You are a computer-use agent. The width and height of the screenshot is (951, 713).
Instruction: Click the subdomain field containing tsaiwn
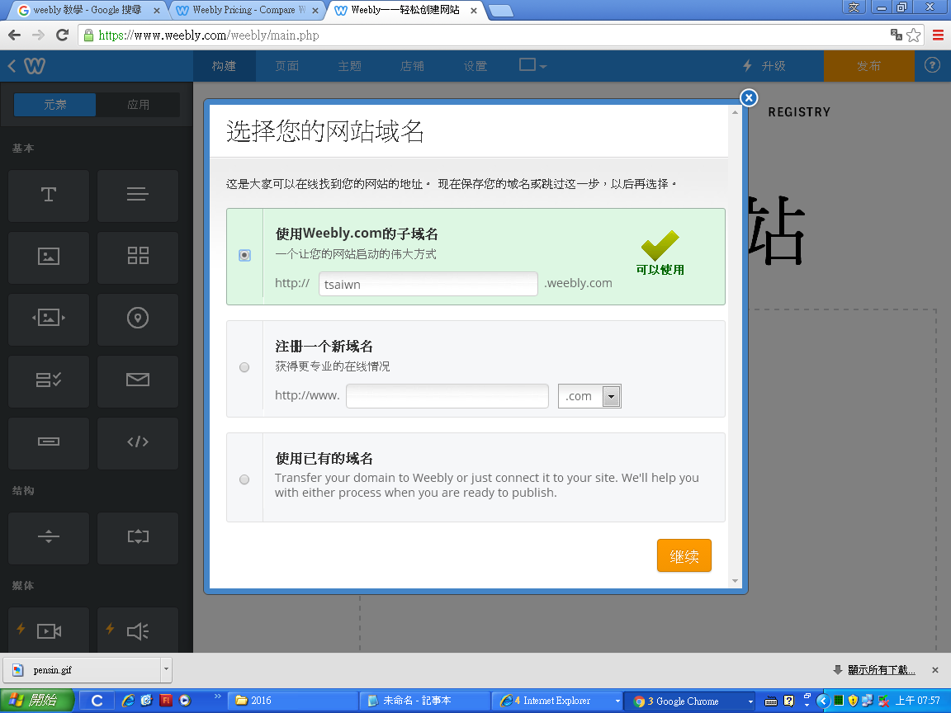tap(428, 284)
